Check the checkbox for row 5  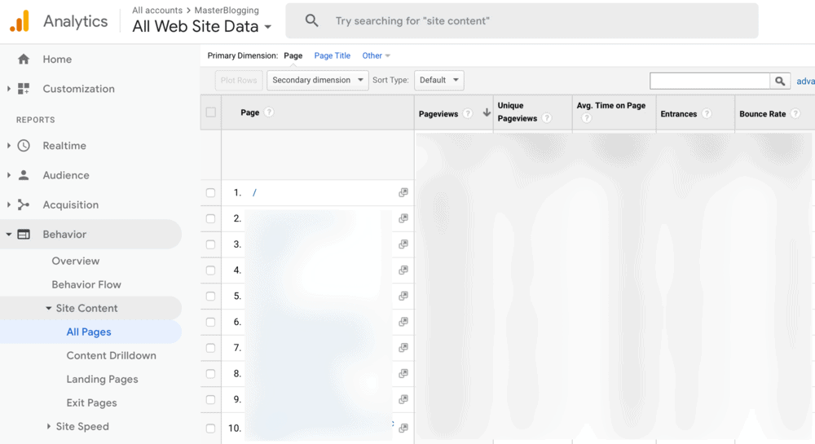point(210,296)
